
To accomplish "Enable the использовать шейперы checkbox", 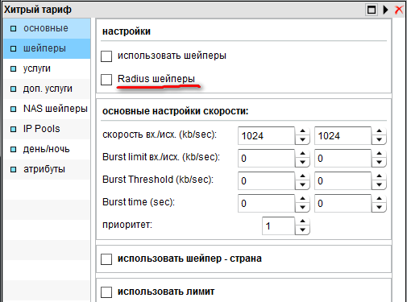I will click(x=106, y=56).
